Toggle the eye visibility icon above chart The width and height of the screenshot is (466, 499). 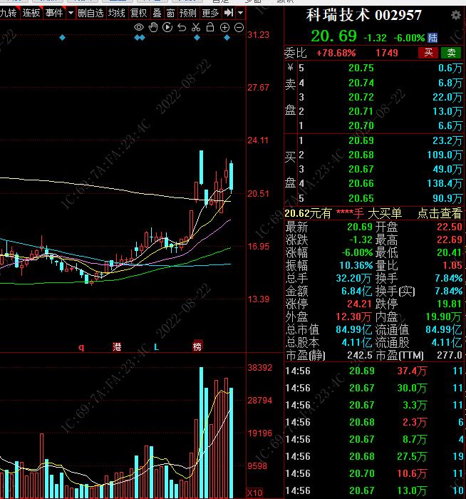point(139,27)
